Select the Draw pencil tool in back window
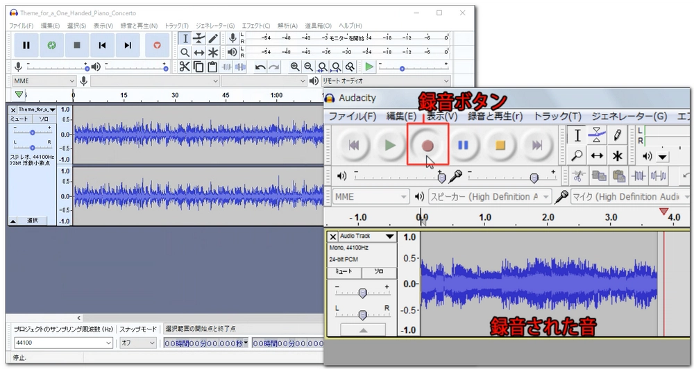 tap(213, 38)
